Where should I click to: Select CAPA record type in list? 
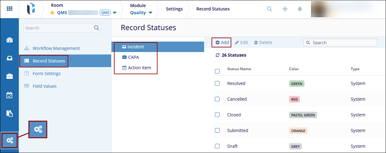[133, 57]
